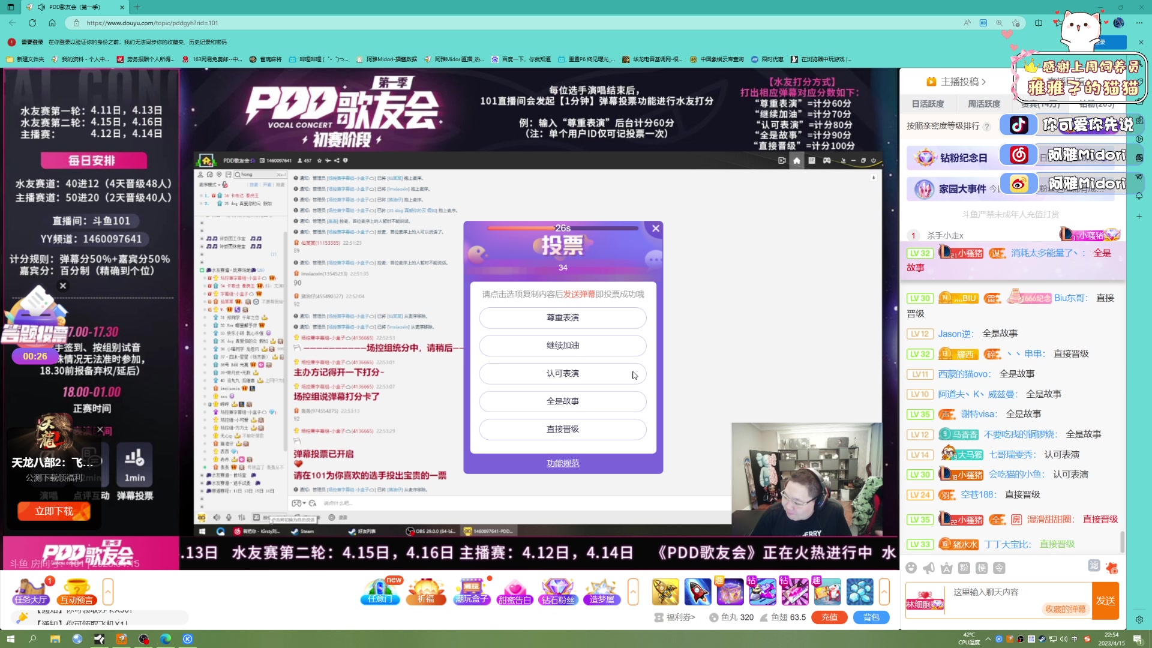Select the 认可表演 vote option
This screenshot has width=1152, height=648.
point(562,373)
